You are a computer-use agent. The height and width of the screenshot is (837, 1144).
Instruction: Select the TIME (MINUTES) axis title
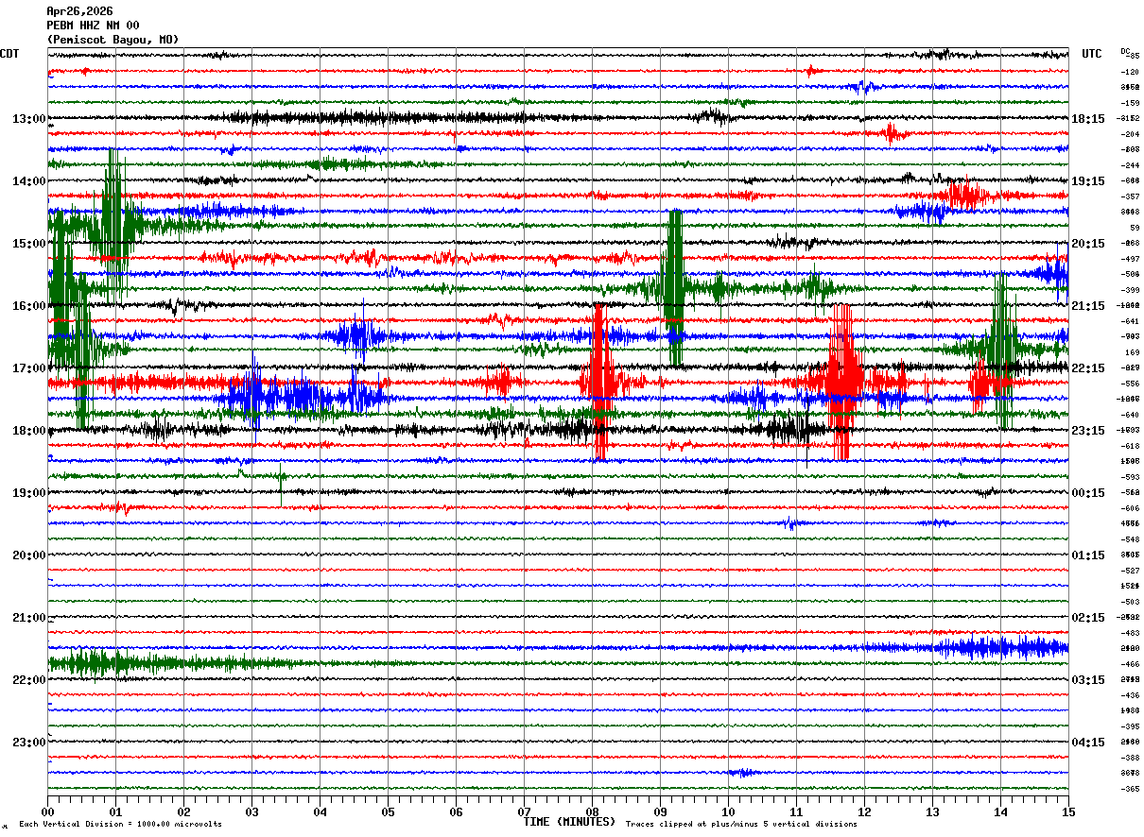click(x=569, y=822)
